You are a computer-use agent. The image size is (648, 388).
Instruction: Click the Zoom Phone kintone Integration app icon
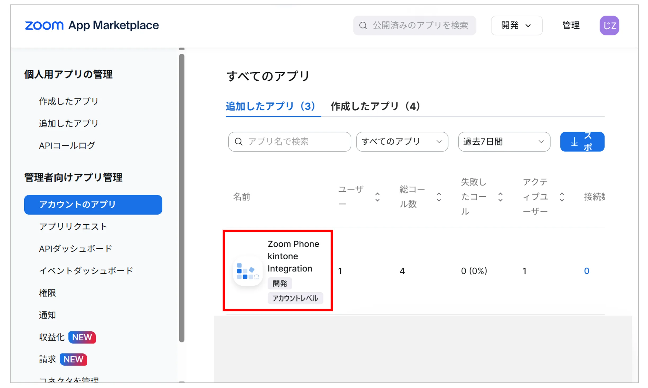click(x=248, y=271)
